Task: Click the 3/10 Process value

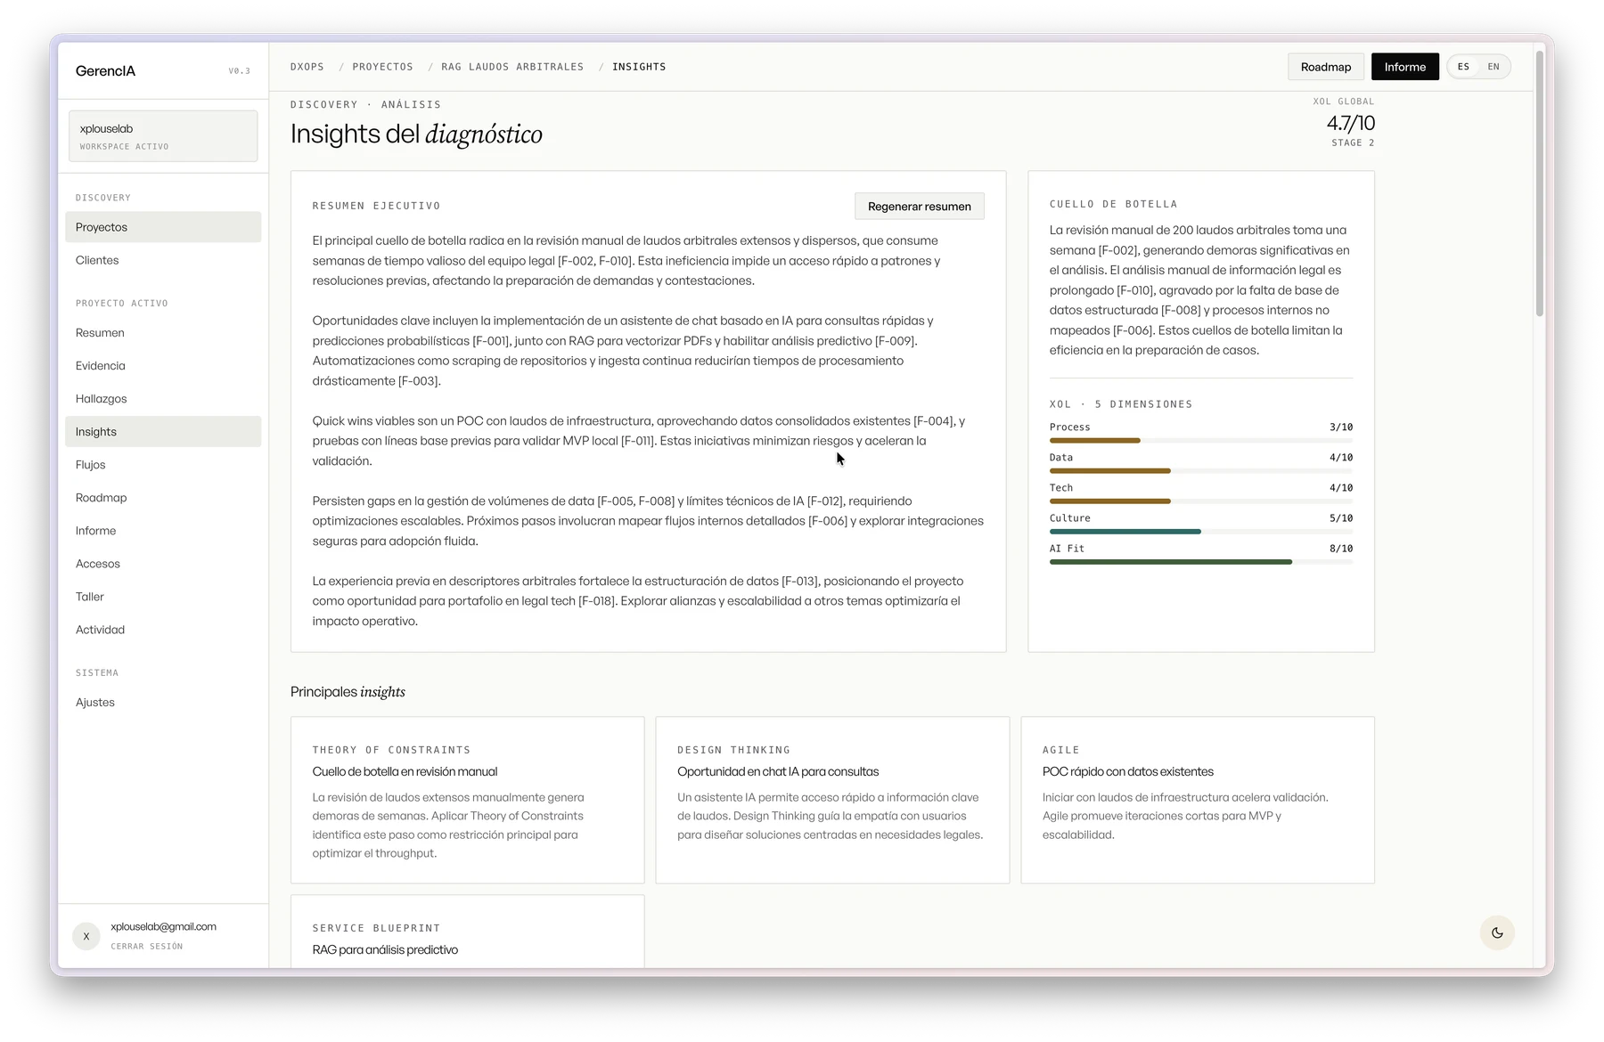Action: [1340, 427]
